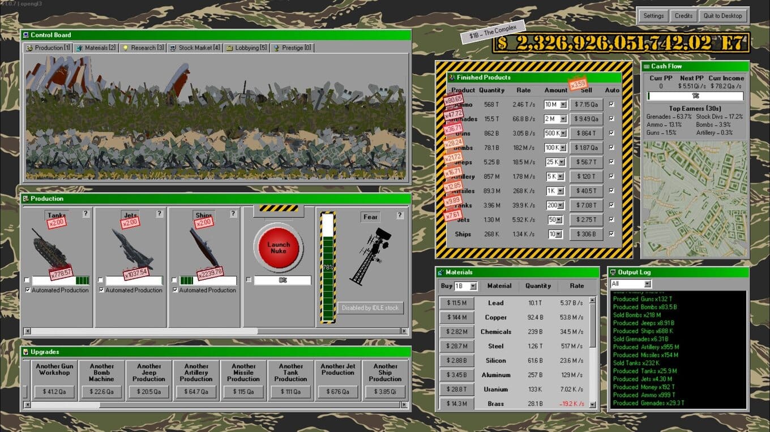
Task: Toggle Auto sell checkbox for Ammo
Action: 611,105
